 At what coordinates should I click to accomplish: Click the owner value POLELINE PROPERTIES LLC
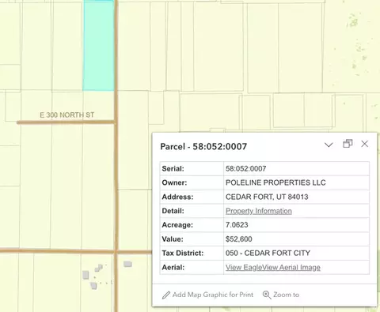[275, 182]
